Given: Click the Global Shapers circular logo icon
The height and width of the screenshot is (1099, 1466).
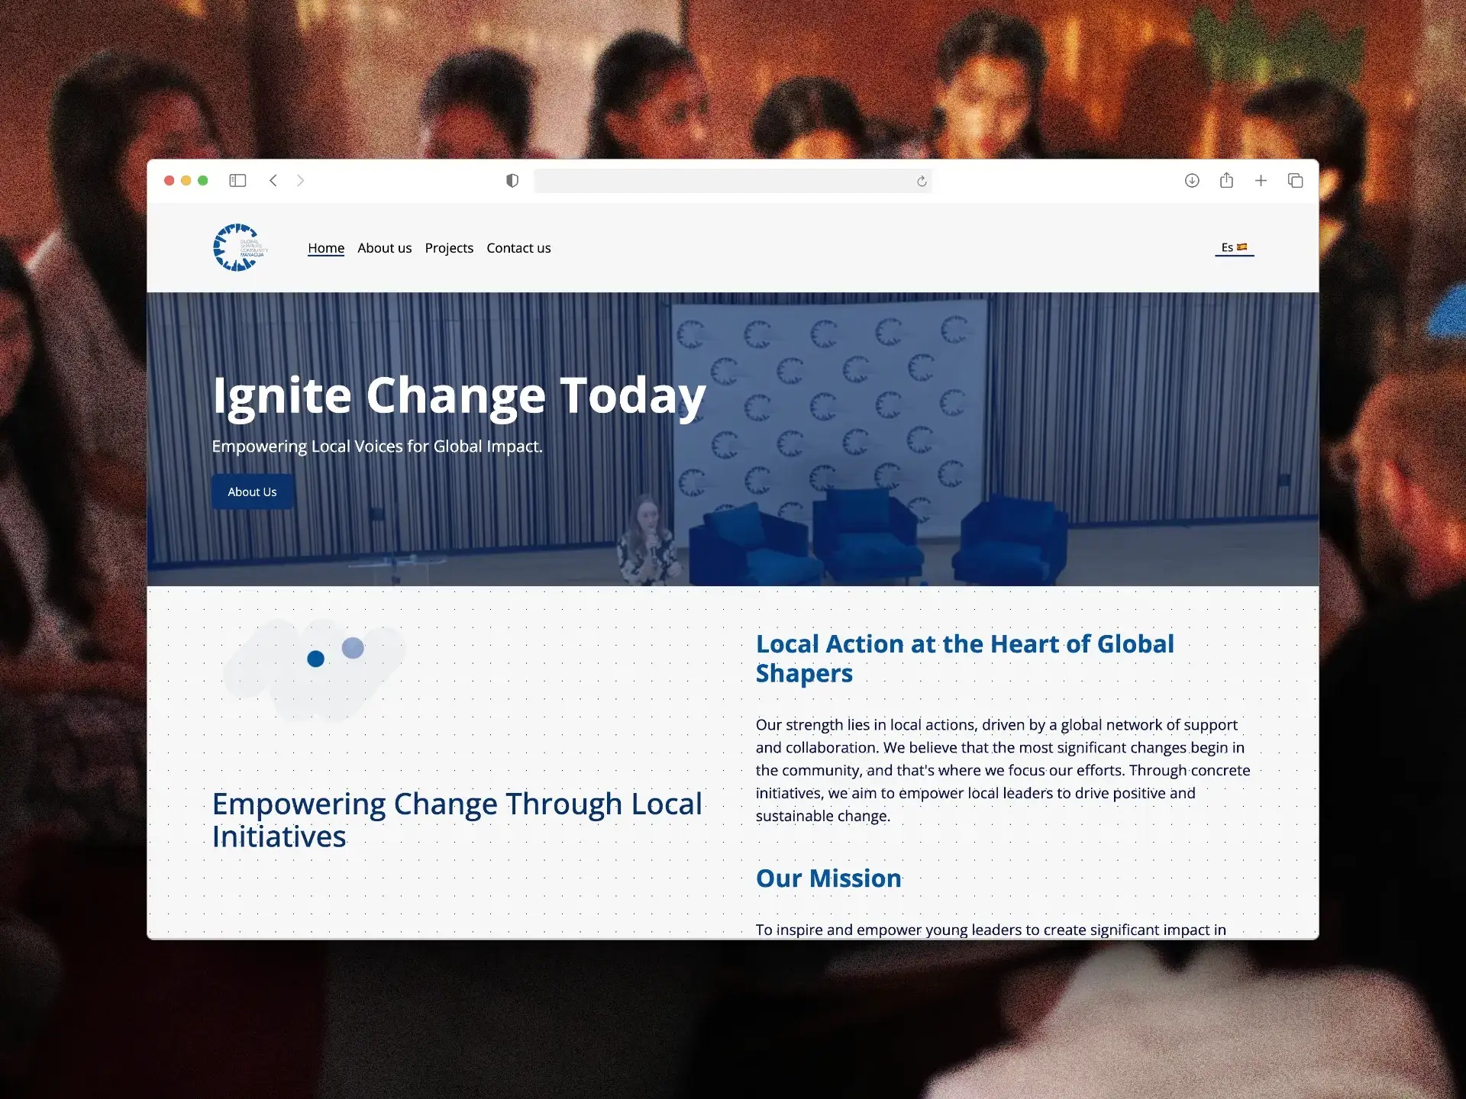Looking at the screenshot, I should tap(237, 247).
